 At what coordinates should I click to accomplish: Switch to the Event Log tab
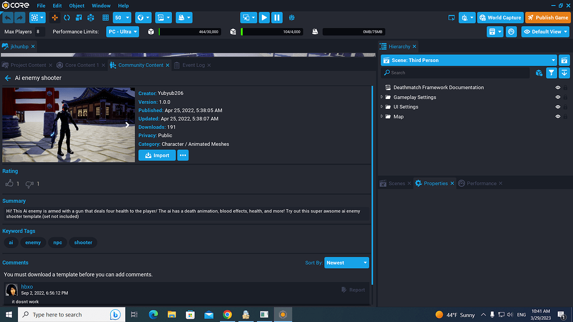tap(193, 65)
